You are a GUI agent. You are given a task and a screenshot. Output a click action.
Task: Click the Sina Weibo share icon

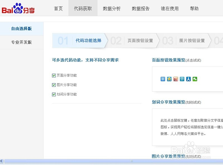175,79
